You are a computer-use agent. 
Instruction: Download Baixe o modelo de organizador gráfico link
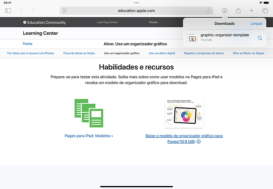click(x=184, y=139)
